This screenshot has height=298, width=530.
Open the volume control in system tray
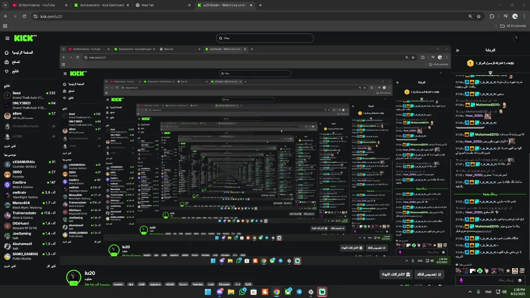pyautogui.click(x=504, y=292)
